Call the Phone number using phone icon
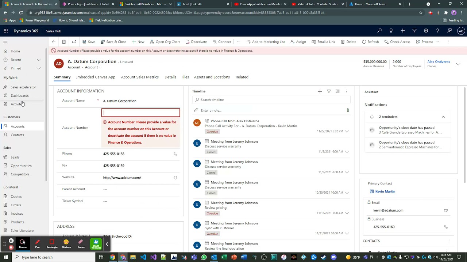Screen dimensions: 467x262 pyautogui.click(x=175, y=154)
